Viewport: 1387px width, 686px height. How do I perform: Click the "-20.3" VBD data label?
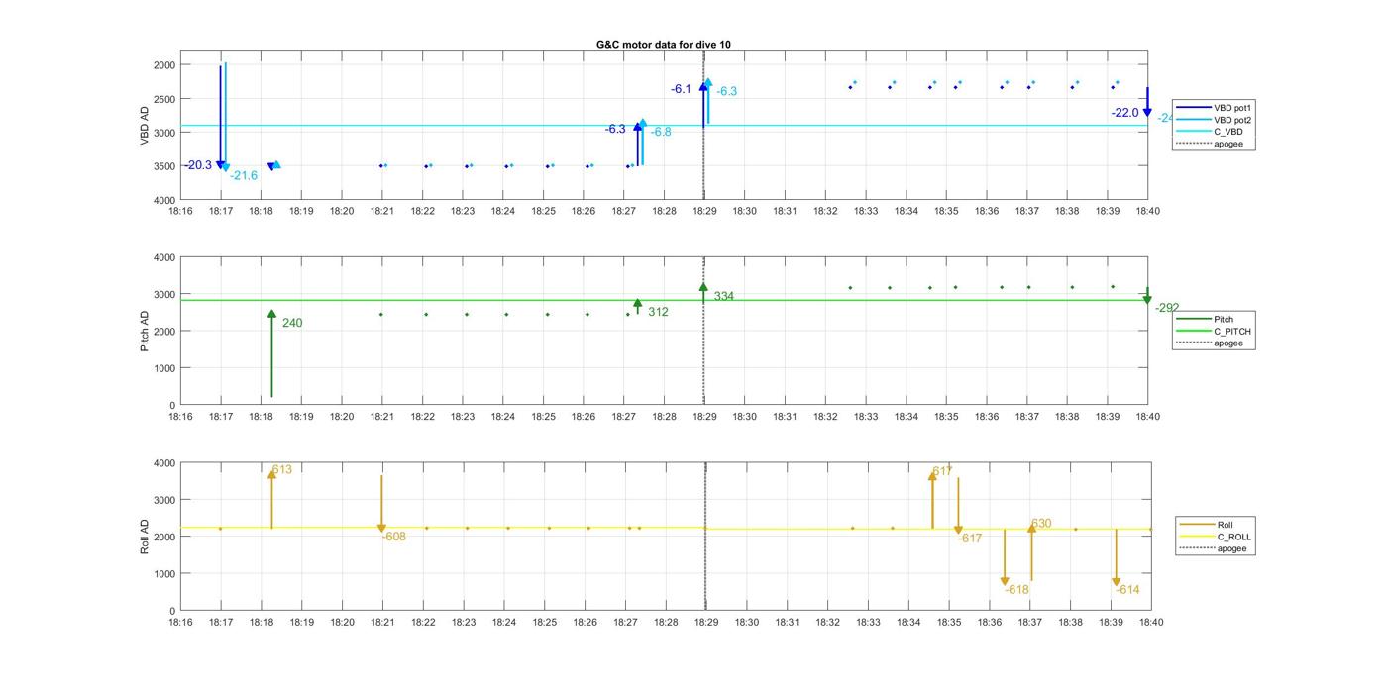tap(198, 165)
